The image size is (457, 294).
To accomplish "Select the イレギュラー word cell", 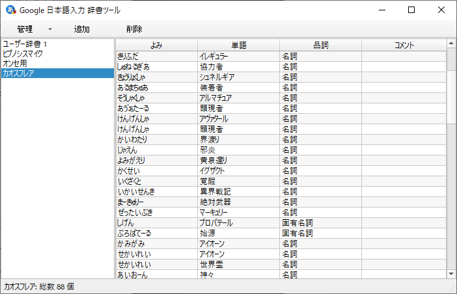I will pos(238,56).
